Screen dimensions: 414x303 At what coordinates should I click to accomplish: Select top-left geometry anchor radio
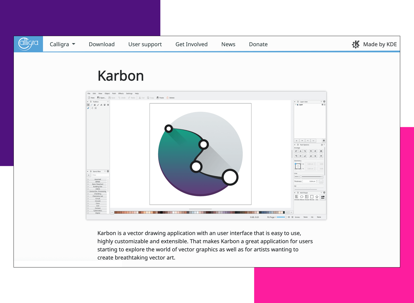coord(295,164)
